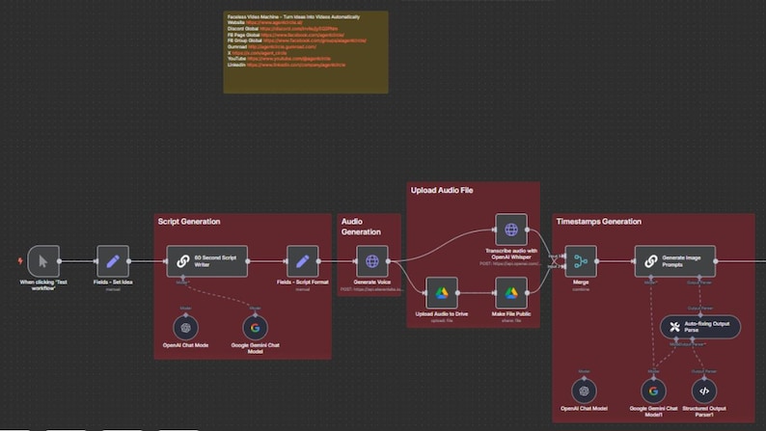Open the FB Page Global link
Screen dimensions: 766x431
click(x=302, y=35)
